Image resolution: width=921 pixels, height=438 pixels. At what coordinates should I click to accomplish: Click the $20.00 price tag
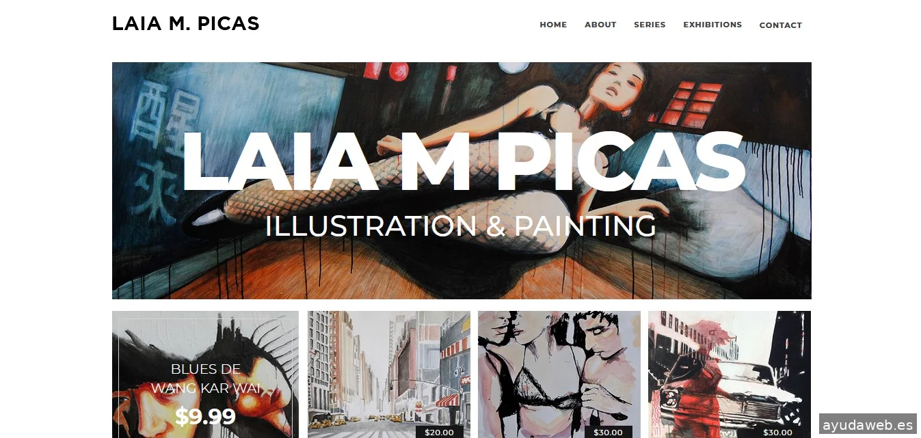click(x=439, y=432)
